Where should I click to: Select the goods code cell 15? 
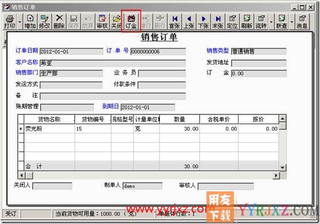click(93, 128)
